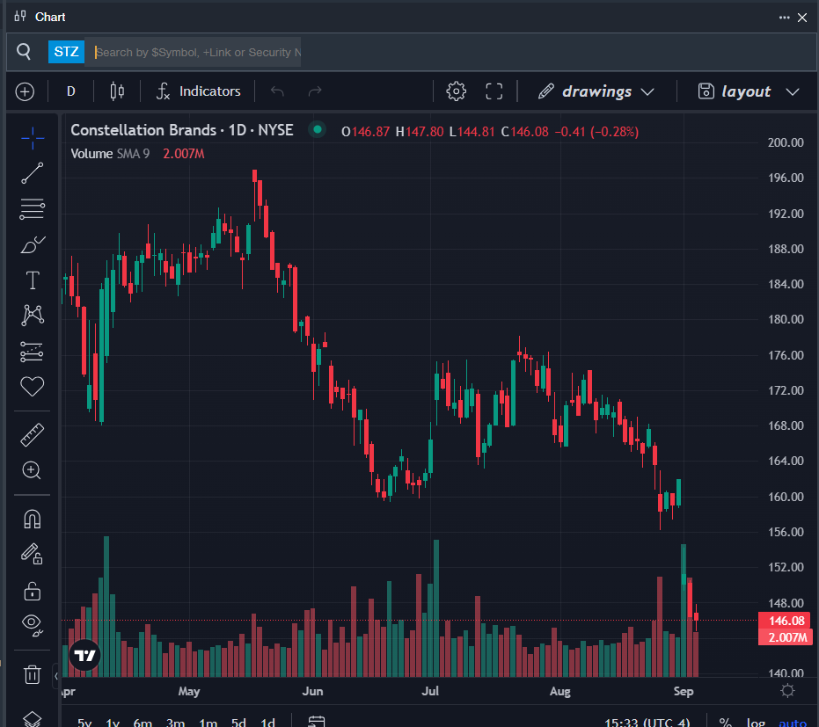
Task: Set range to 5y
Action: click(84, 723)
